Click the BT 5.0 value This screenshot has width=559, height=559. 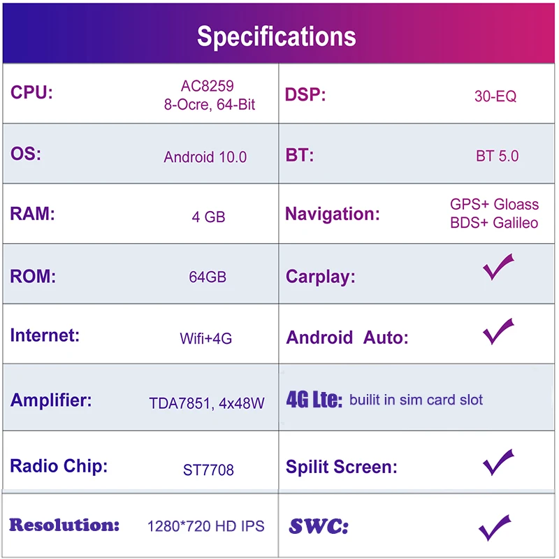[x=498, y=156]
